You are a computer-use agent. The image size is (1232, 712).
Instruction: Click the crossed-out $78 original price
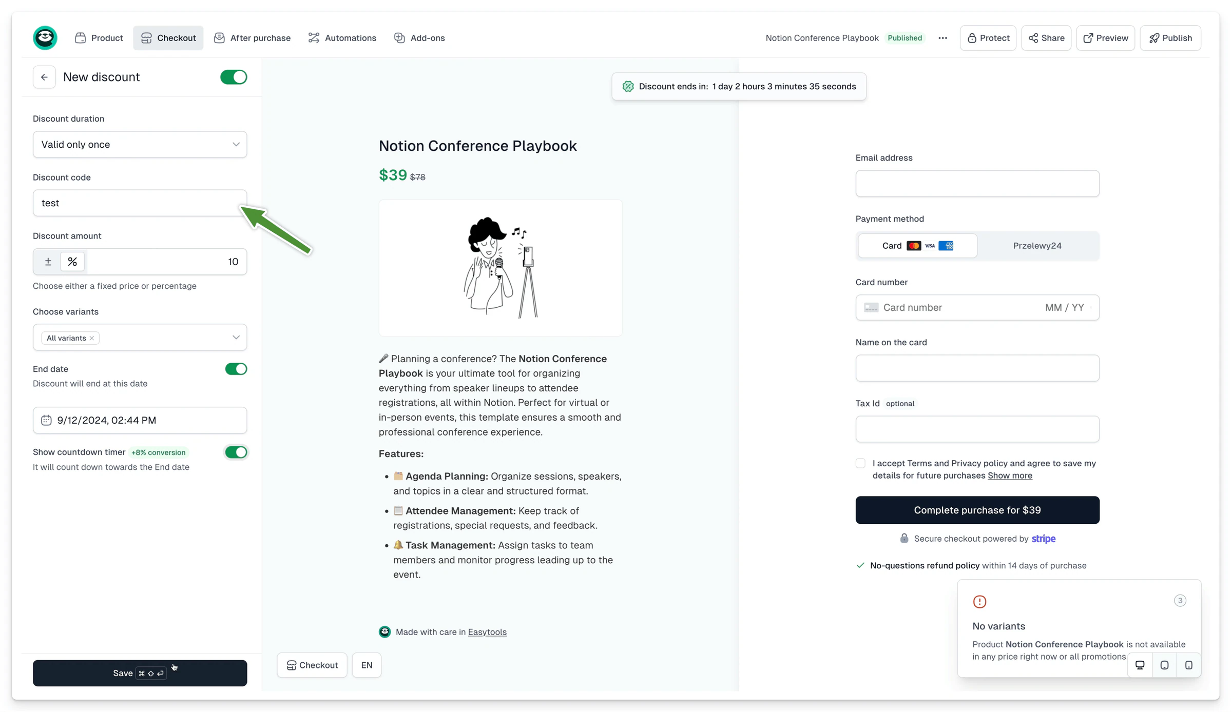pos(417,177)
